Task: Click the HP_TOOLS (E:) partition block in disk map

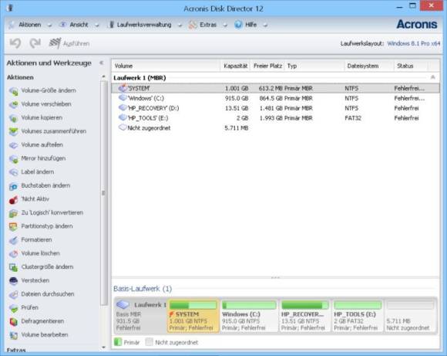Action: [358, 316]
